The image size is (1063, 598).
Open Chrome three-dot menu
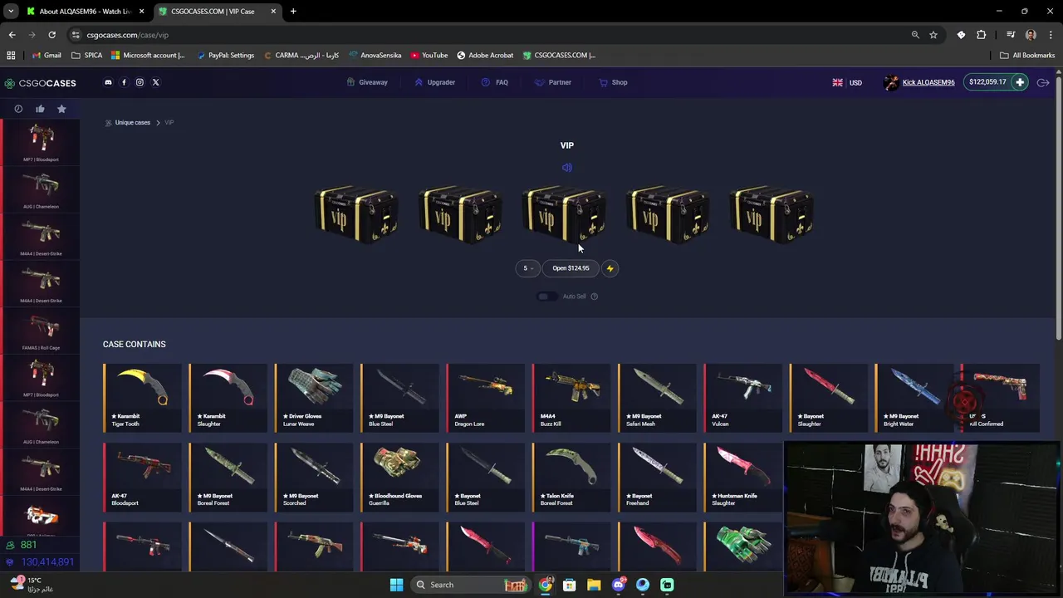pos(1051,35)
